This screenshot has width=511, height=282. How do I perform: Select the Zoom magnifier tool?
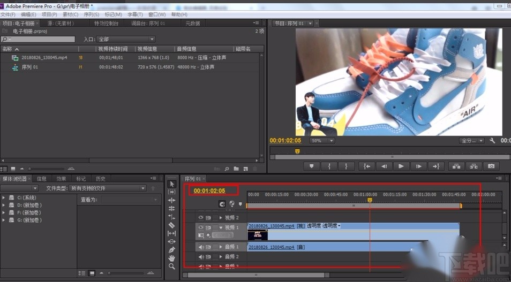tap(172, 266)
